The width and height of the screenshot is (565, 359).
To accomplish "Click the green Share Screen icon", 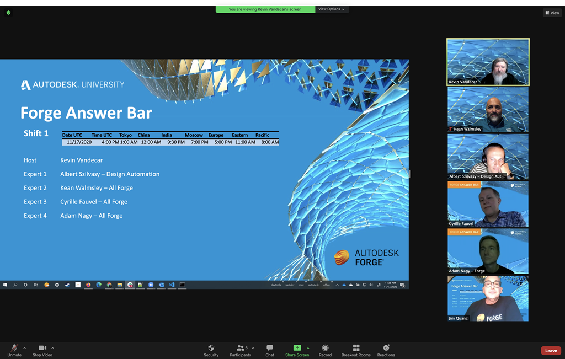I will tap(297, 348).
